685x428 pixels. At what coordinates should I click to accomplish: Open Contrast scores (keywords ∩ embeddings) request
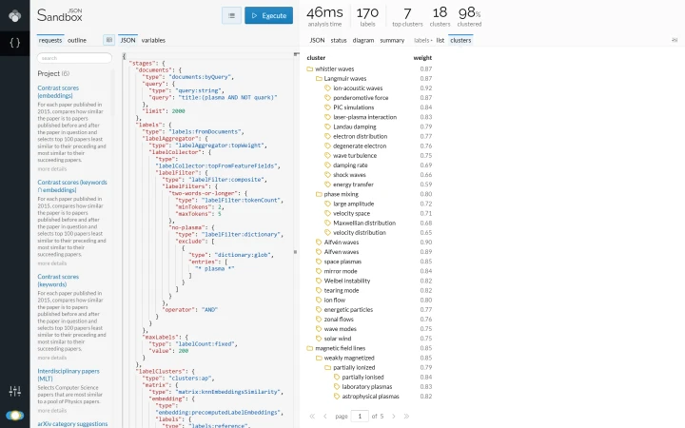click(72, 186)
